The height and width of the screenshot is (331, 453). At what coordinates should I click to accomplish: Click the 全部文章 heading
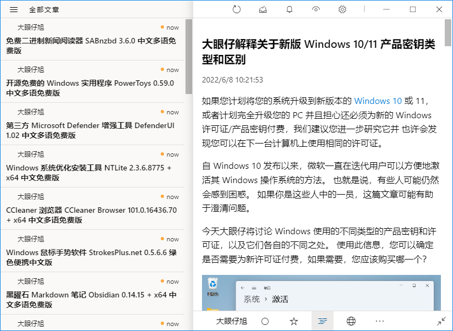44,9
